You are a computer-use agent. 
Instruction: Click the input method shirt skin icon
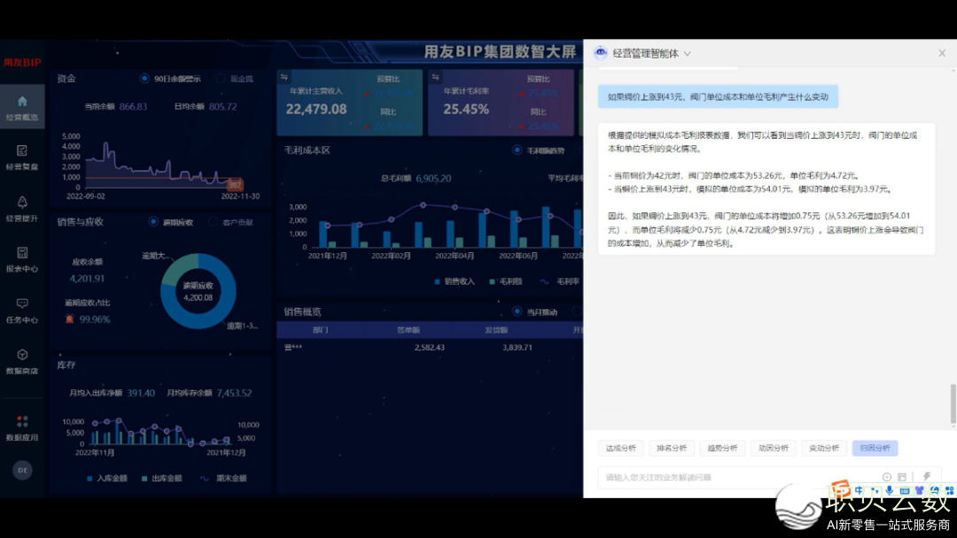(x=919, y=490)
